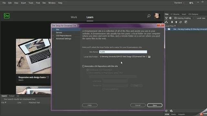
Task: Click the globe log icon at Files panel bottom
Action: [x=171, y=111]
